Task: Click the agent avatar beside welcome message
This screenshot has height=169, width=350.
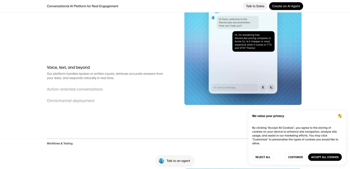Action: coord(213,18)
